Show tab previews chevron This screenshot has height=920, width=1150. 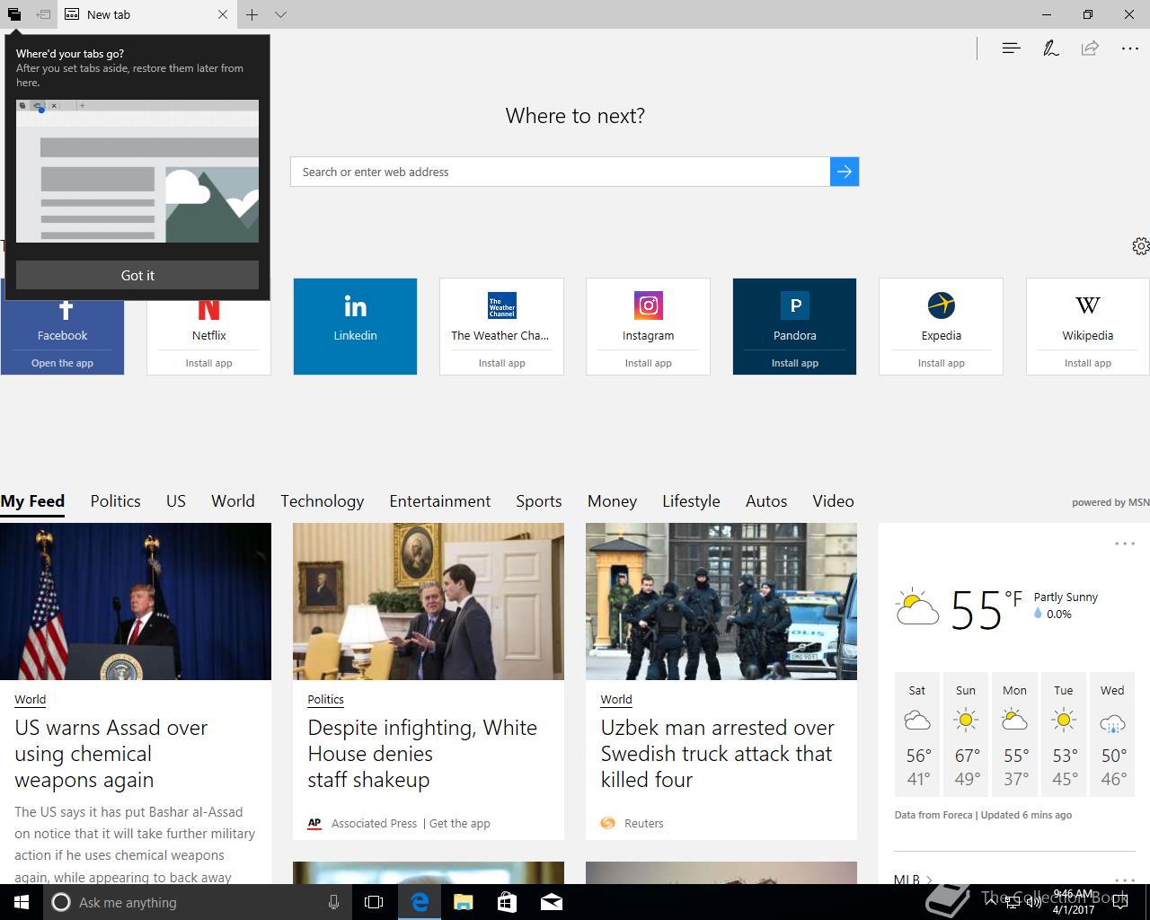[280, 14]
